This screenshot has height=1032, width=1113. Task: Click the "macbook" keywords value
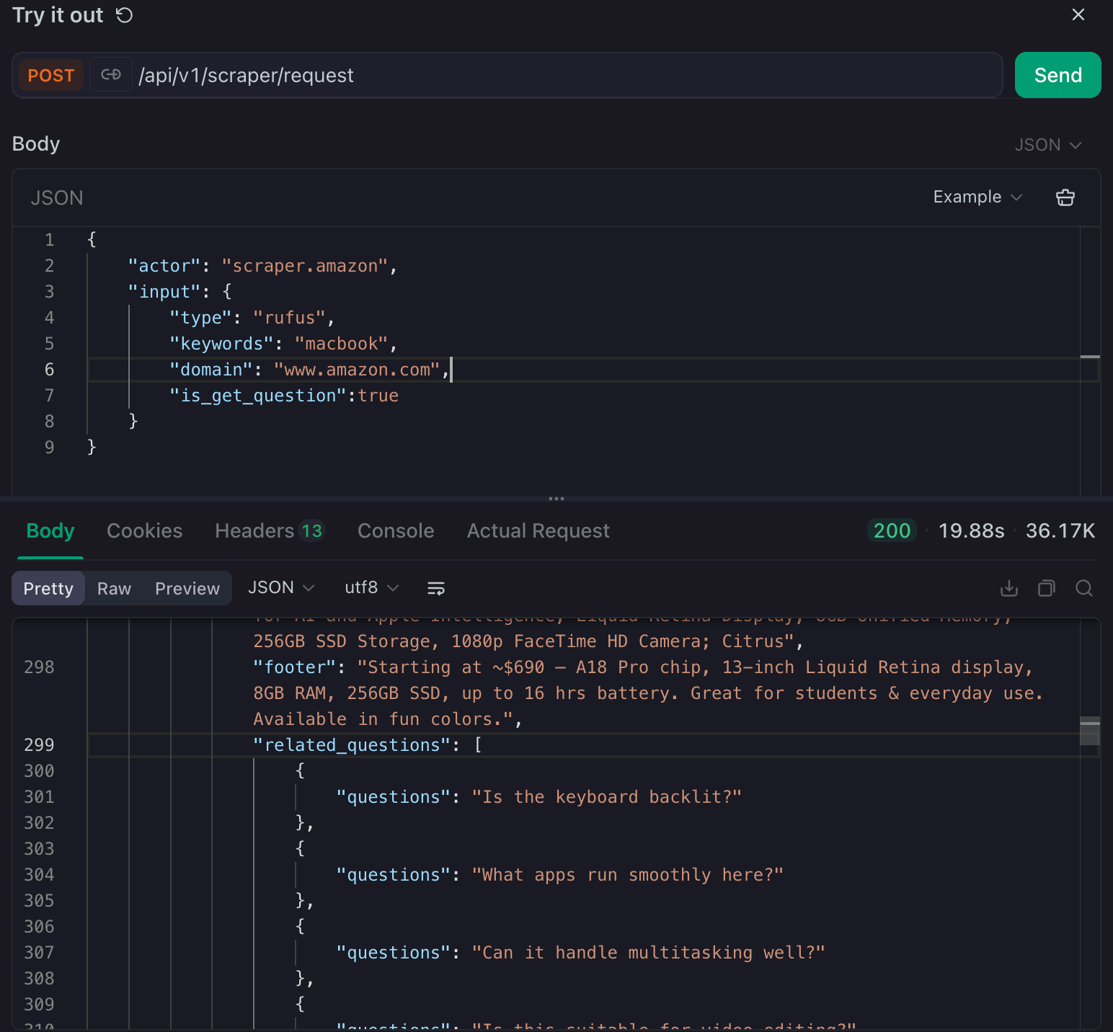coord(342,344)
